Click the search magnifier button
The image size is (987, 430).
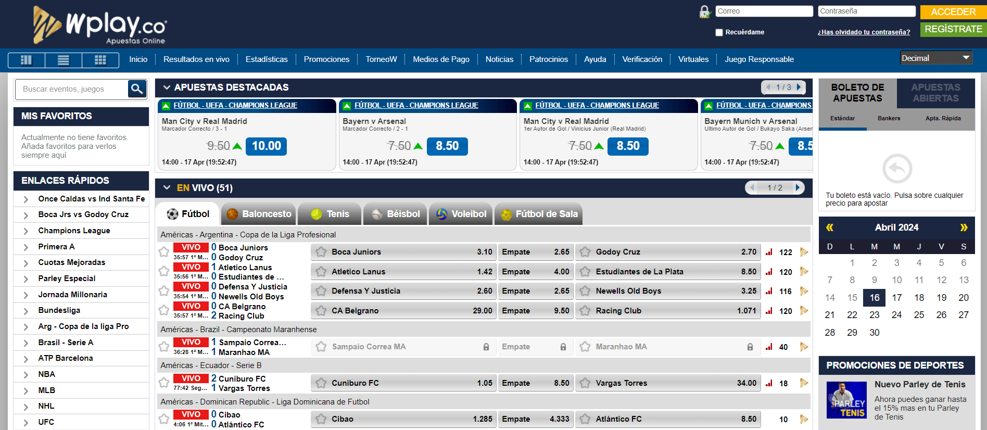[137, 89]
